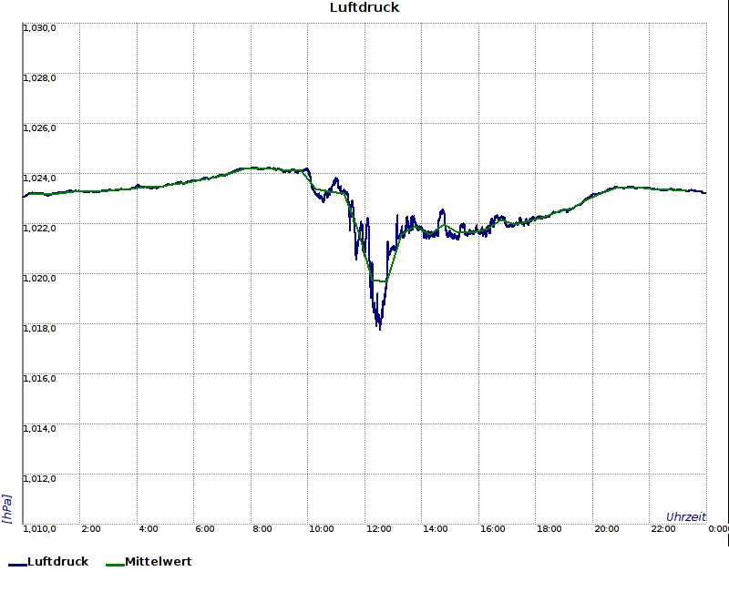Click the 14:00 time tick label
The height and width of the screenshot is (592, 729).
(436, 529)
